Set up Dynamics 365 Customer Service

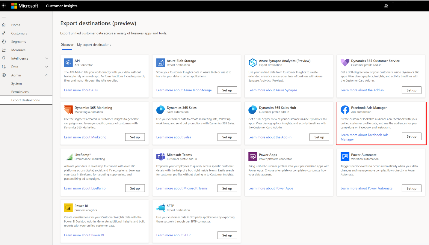[x=411, y=90]
